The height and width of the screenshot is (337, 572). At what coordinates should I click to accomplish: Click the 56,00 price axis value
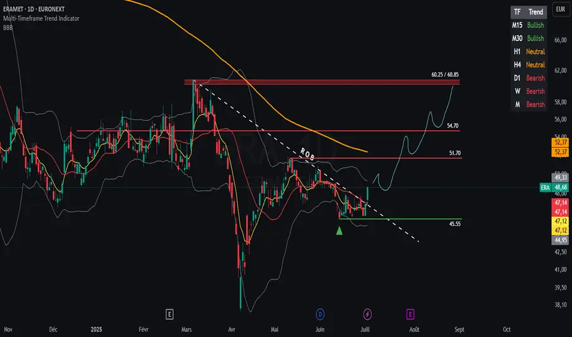click(561, 119)
